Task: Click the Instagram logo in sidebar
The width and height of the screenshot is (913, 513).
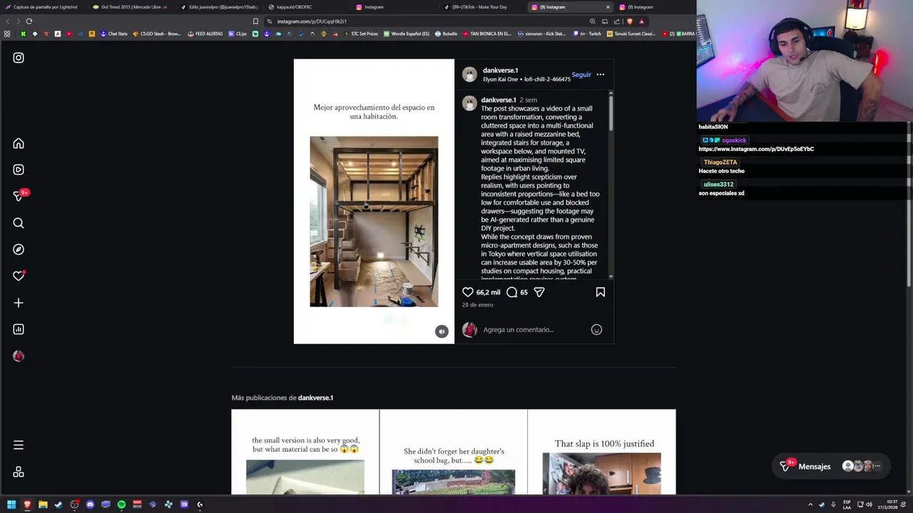Action: 19,58
